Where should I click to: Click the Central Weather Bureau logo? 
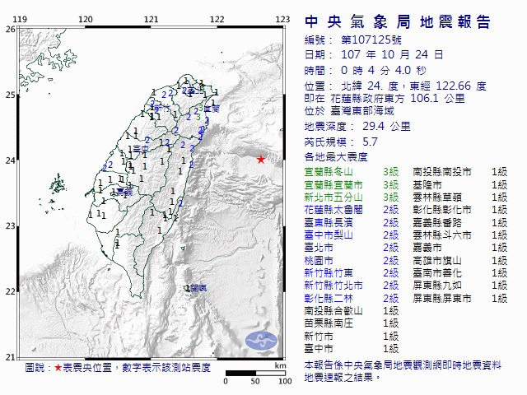pos(262,341)
